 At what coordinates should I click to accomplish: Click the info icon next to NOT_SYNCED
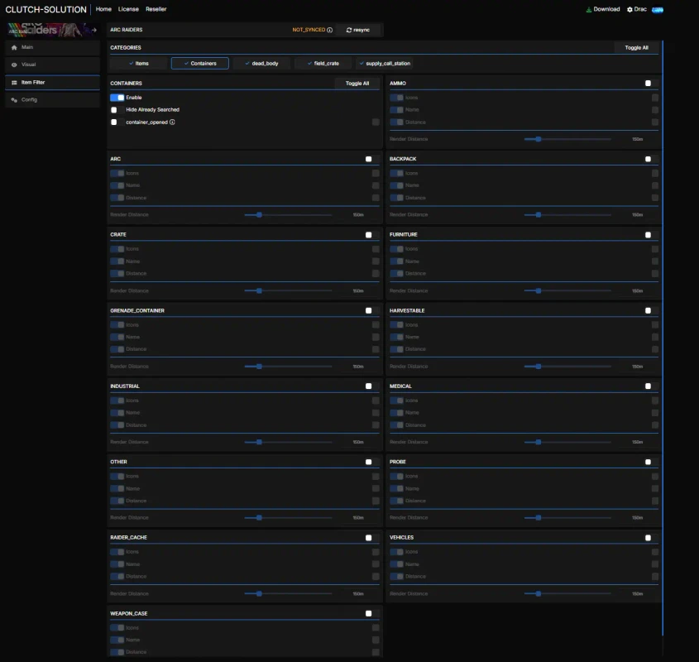(330, 30)
